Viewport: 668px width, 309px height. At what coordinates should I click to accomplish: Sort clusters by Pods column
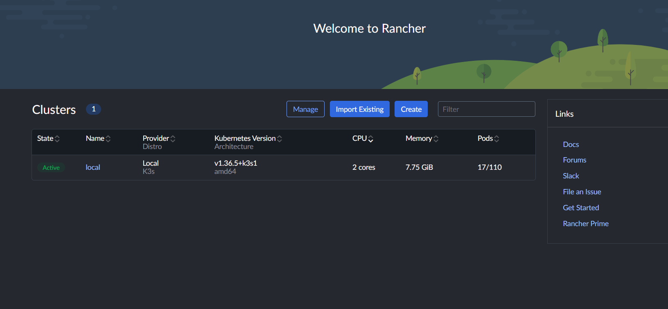point(488,138)
